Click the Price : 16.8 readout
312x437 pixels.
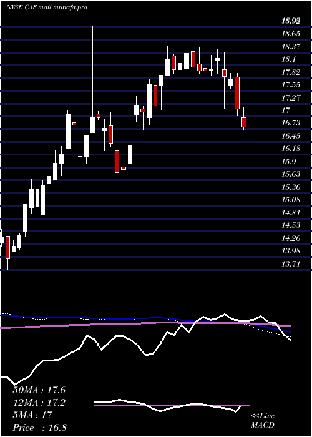click(39, 428)
